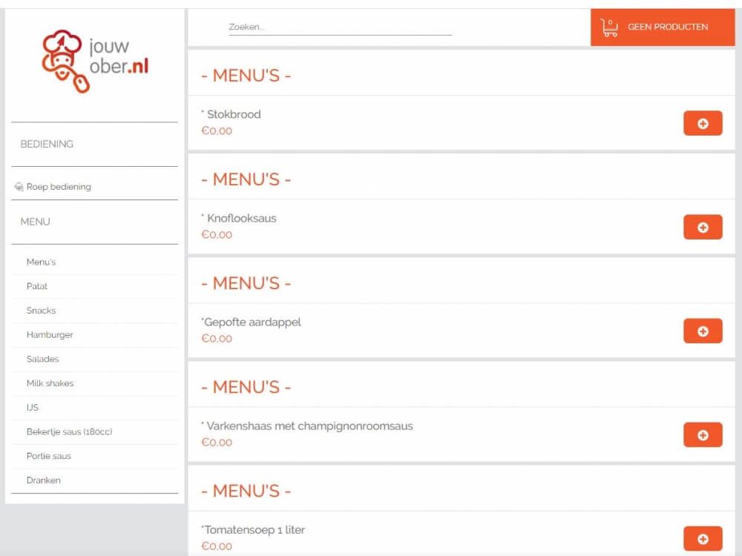Add Knoflooksaus using its plus button
The height and width of the screenshot is (556, 742).
pos(702,228)
